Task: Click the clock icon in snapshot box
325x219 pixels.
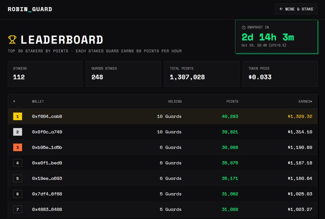Action: (244, 27)
